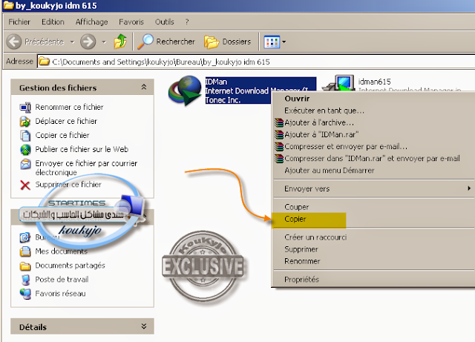Click the Documents partagés link
The image size is (475, 342).
point(70,266)
